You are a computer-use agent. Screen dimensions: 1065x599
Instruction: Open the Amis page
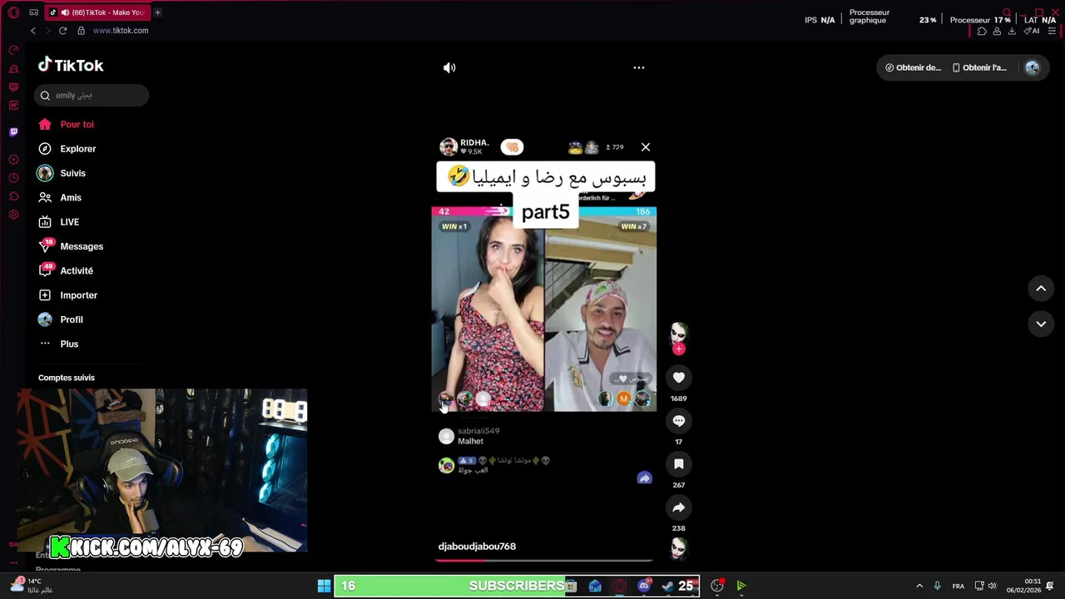pos(60,198)
